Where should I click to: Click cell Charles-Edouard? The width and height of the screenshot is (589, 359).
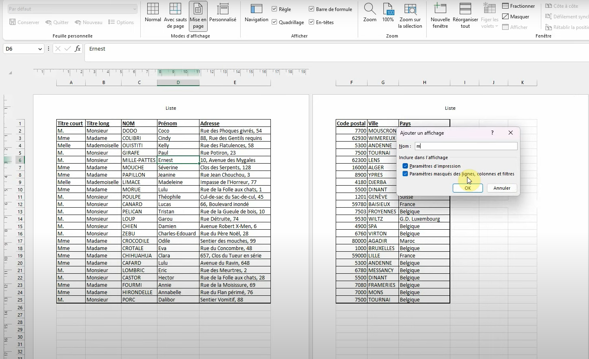coord(178,234)
